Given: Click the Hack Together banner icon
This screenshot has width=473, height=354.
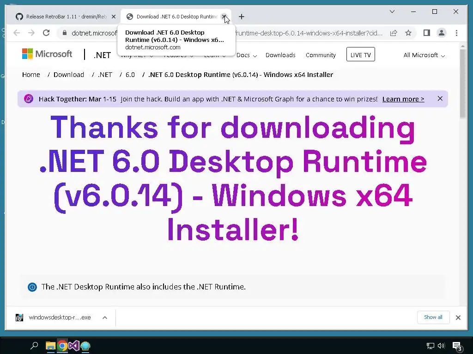Looking at the screenshot, I should (29, 99).
